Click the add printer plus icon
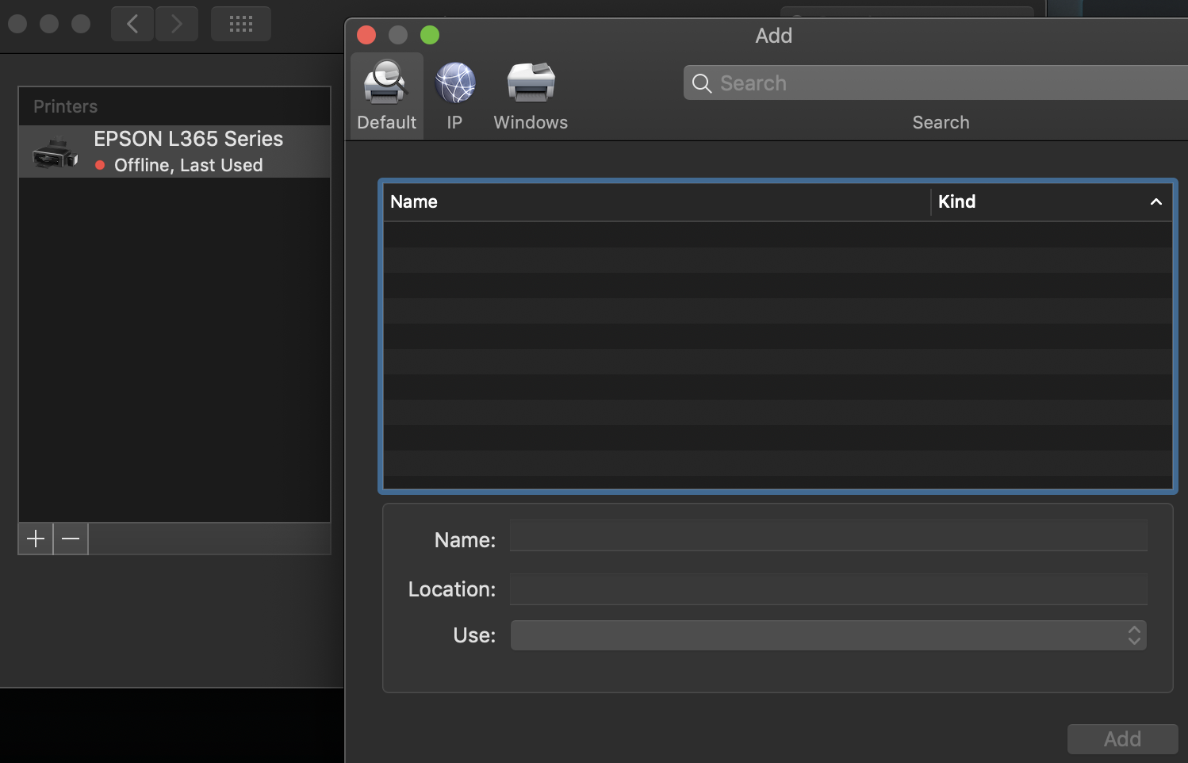Viewport: 1188px width, 763px height. [35, 539]
